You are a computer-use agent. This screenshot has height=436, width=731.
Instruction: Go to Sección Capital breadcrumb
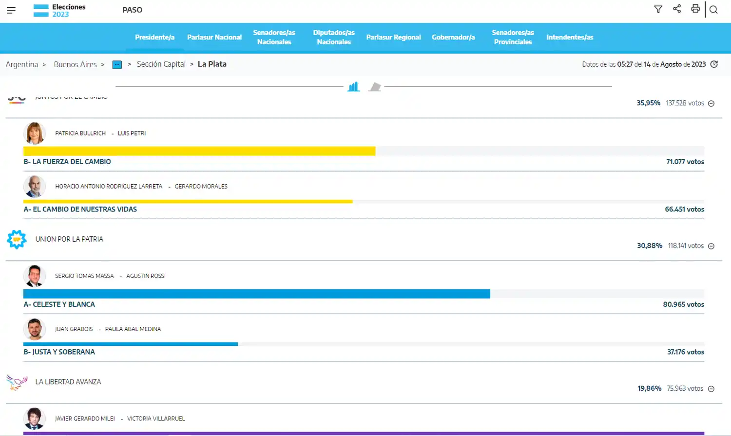[x=161, y=64]
